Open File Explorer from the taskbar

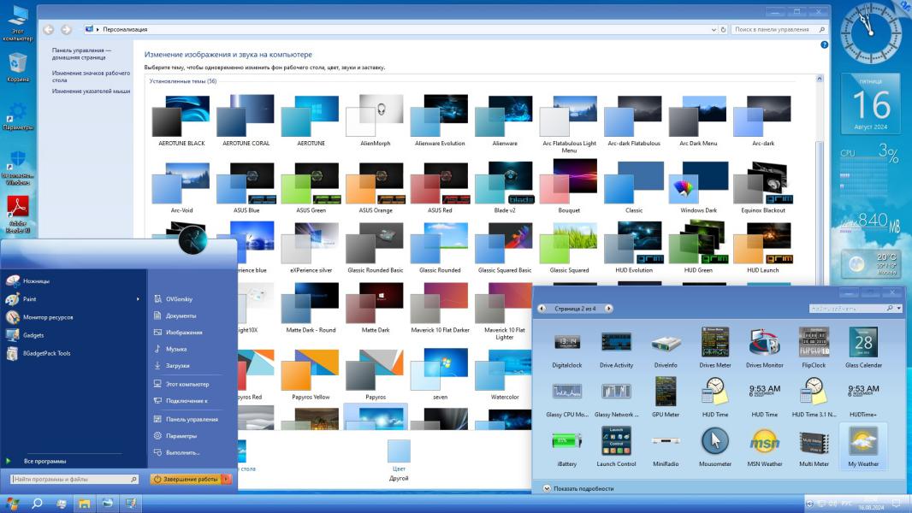(85, 503)
